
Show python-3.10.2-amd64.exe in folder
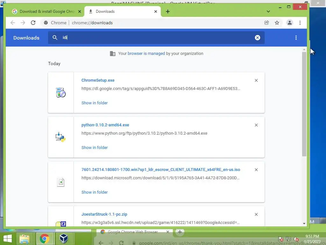[95, 147]
